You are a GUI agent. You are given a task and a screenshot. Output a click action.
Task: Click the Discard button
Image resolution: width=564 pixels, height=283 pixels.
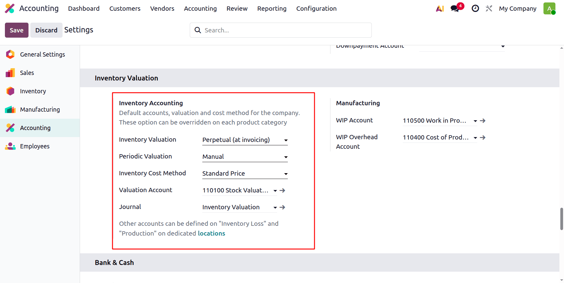[x=46, y=30]
